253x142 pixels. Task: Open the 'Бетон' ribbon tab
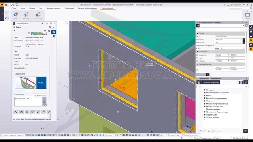pyautogui.click(x=23, y=8)
